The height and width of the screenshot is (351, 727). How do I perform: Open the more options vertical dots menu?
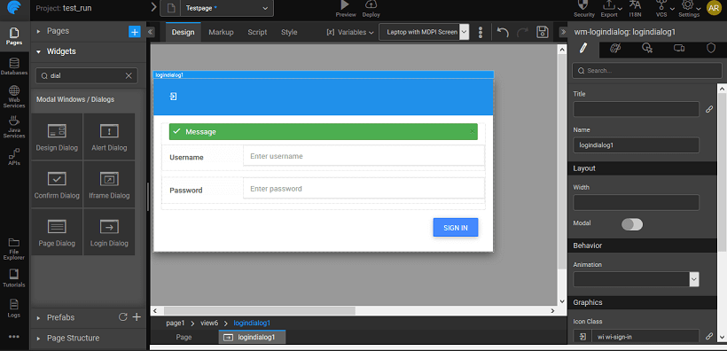[481, 32]
